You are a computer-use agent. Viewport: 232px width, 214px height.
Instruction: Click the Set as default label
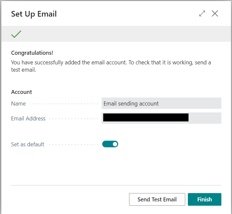click(28, 144)
